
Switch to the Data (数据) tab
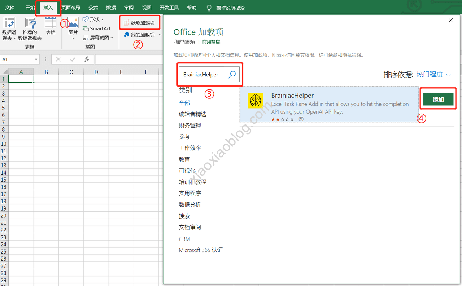[111, 8]
